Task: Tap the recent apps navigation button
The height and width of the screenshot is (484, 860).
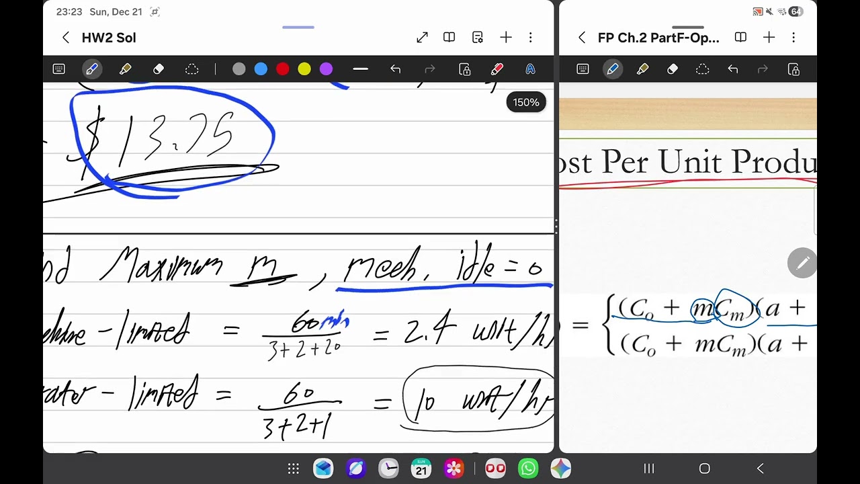Action: coord(649,469)
